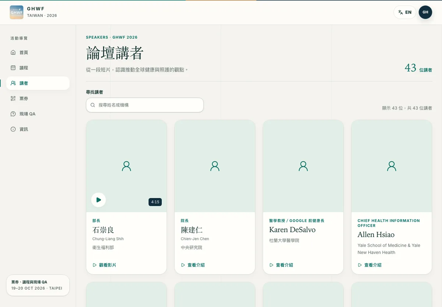This screenshot has height=307, width=442.
Task: Click the Chung-Liang Shih romanized name
Action: (x=108, y=239)
